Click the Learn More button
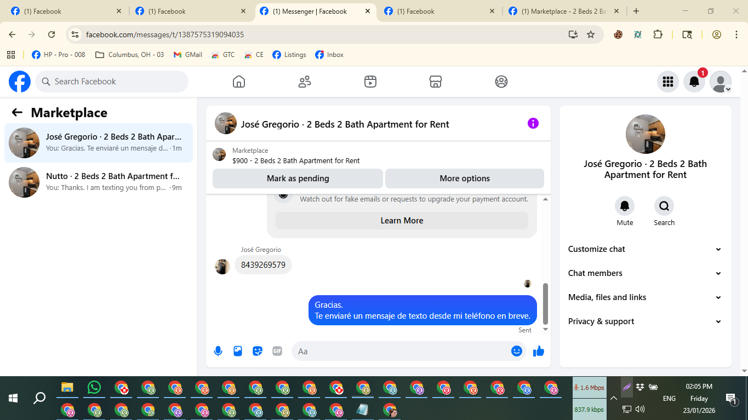The image size is (748, 420). pyautogui.click(x=402, y=221)
